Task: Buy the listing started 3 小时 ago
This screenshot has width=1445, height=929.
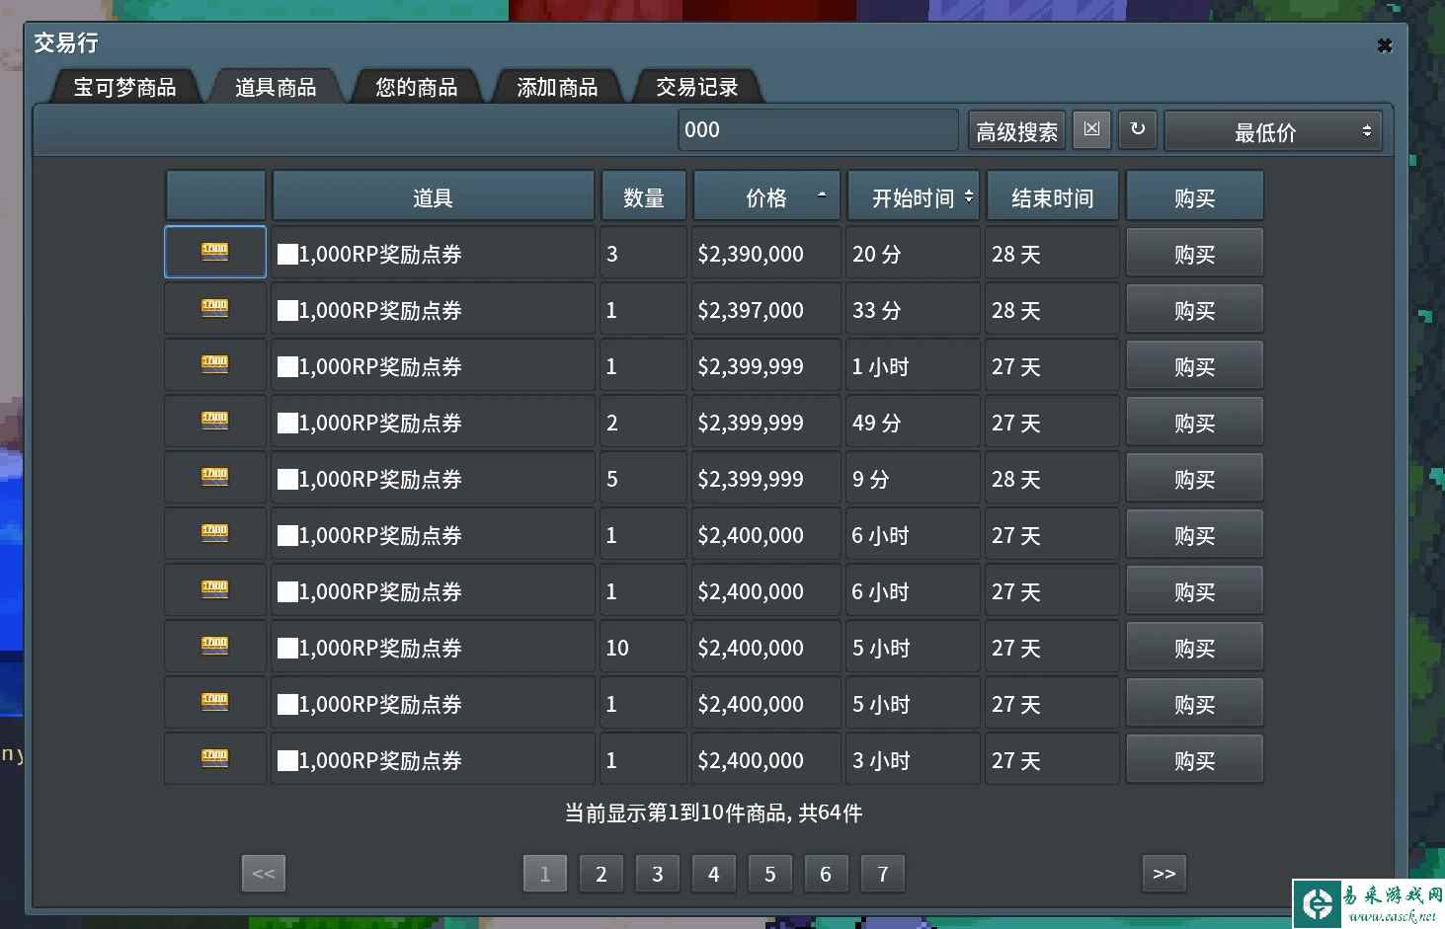Action: (x=1194, y=760)
